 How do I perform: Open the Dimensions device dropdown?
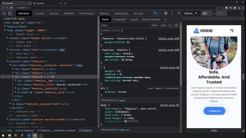[x=191, y=13]
